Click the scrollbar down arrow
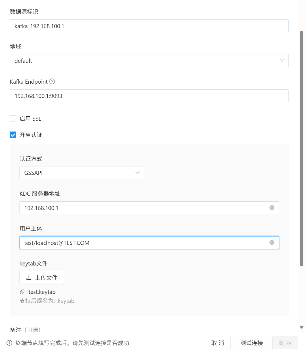 tap(301, 327)
